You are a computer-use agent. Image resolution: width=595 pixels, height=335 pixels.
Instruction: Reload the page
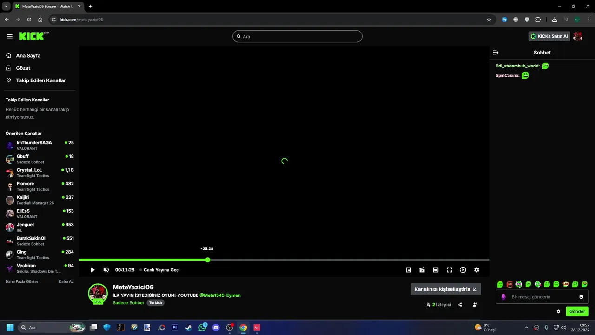point(29,20)
